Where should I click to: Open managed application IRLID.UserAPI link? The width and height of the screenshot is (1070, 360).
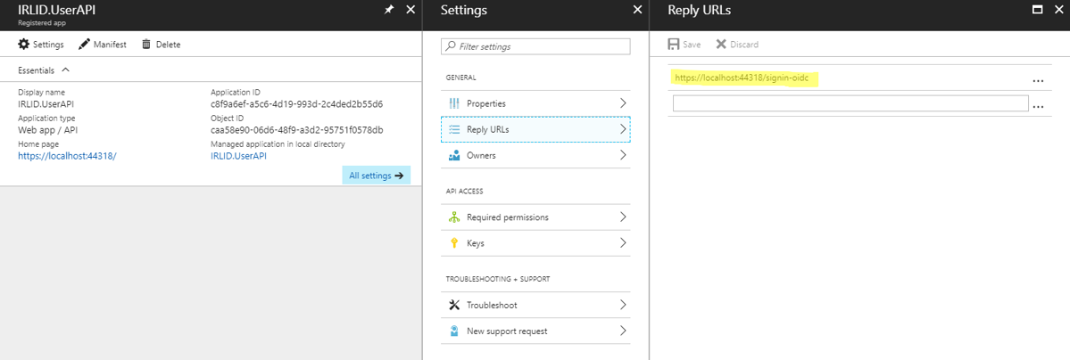tap(239, 155)
